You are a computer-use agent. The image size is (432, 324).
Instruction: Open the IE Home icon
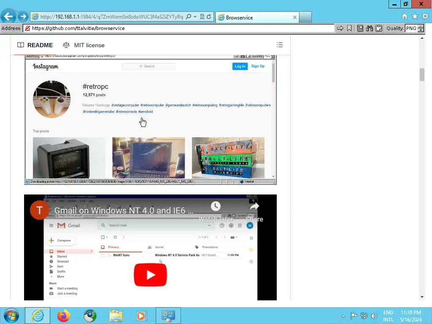click(x=405, y=16)
